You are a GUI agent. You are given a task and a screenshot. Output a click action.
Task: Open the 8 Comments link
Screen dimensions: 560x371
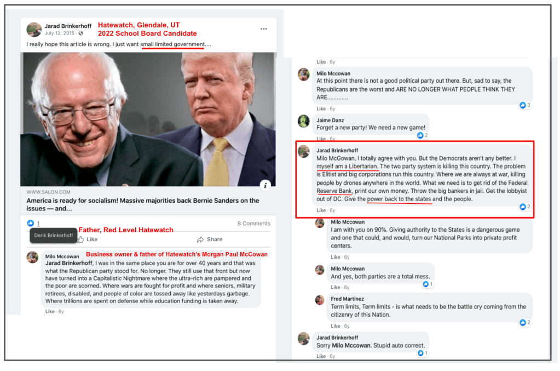click(254, 224)
